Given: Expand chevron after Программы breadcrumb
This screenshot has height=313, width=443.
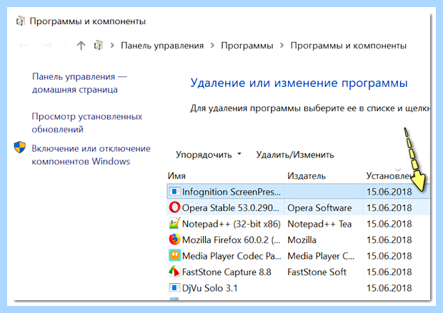Looking at the screenshot, I should tap(282, 46).
